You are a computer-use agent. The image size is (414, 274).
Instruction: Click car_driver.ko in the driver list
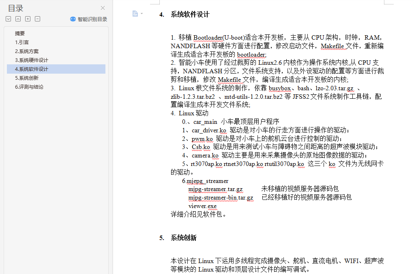[x=209, y=130]
